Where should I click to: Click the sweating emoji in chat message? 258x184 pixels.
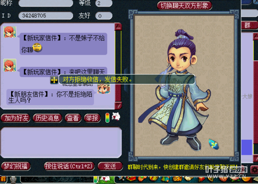pos(37,48)
